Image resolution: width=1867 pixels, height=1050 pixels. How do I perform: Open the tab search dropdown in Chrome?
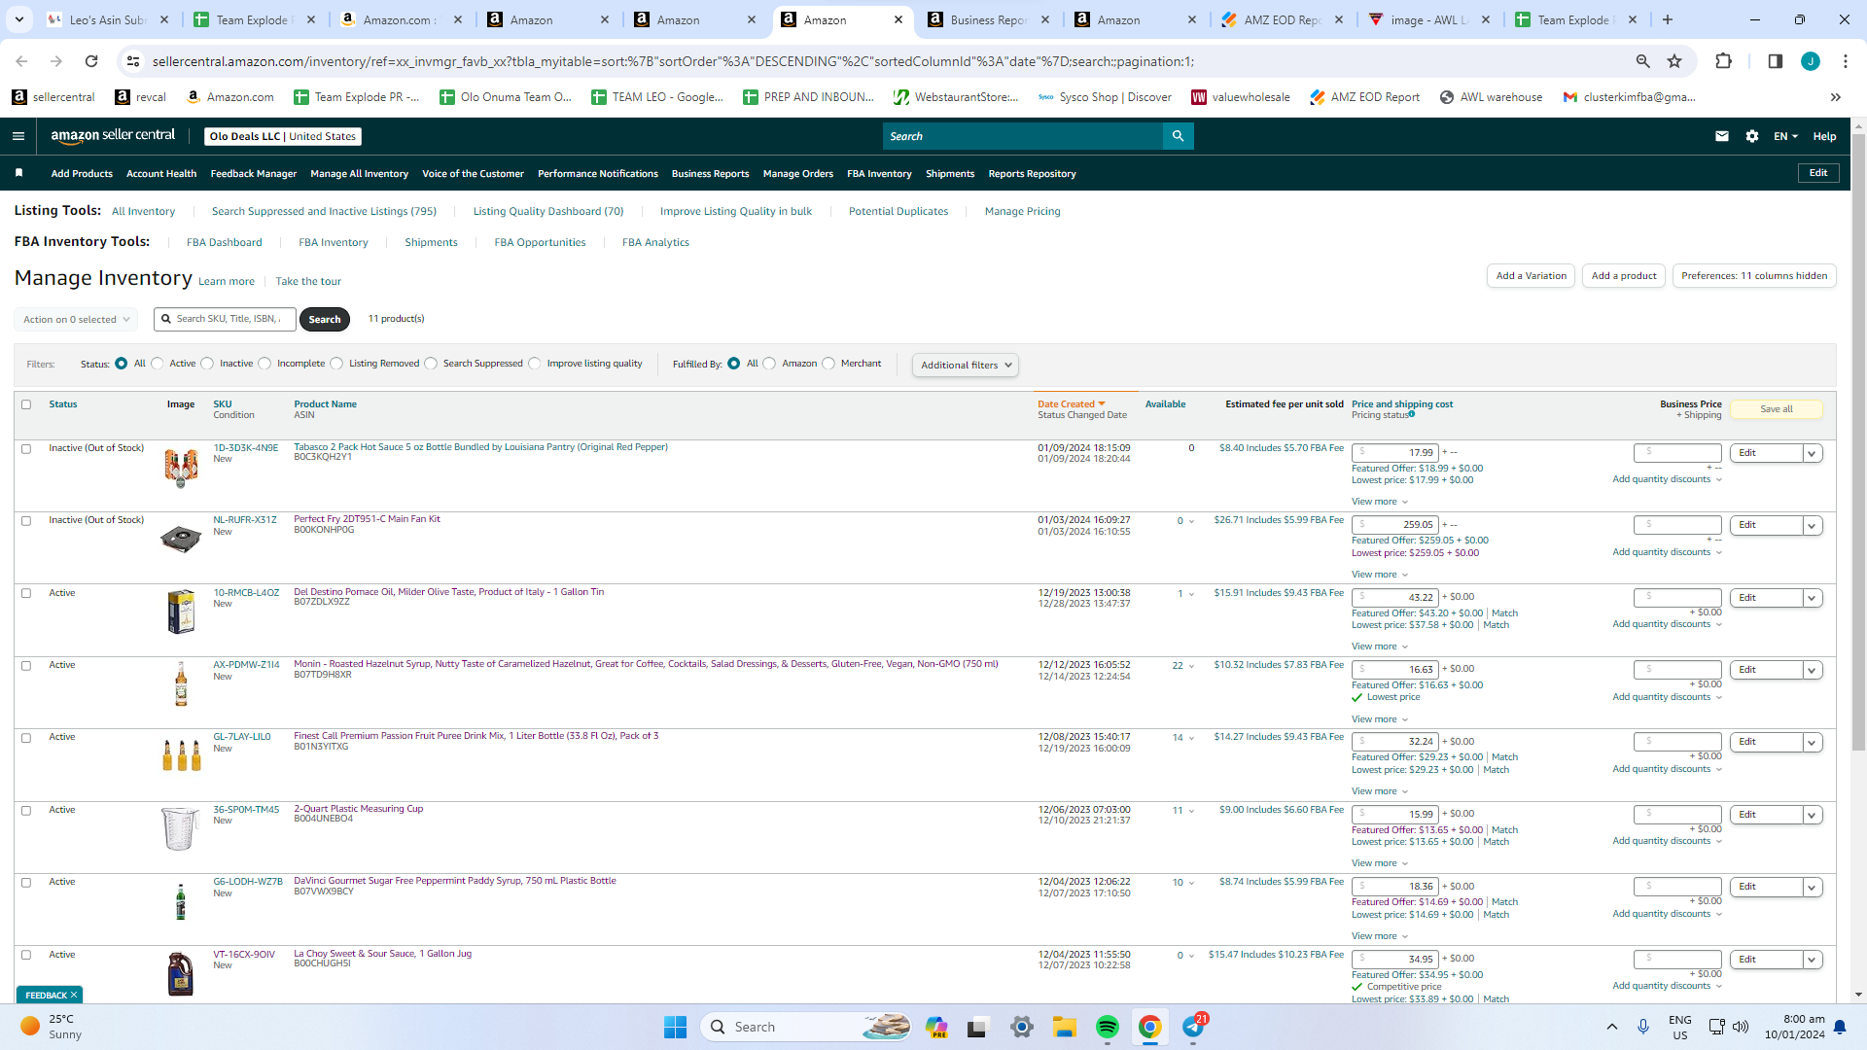pyautogui.click(x=19, y=19)
